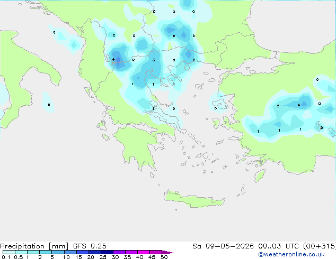Choose the 2–5 mm legend swatch
Image resolution: width=336 pixels, height=259 pixels.
click(46, 252)
